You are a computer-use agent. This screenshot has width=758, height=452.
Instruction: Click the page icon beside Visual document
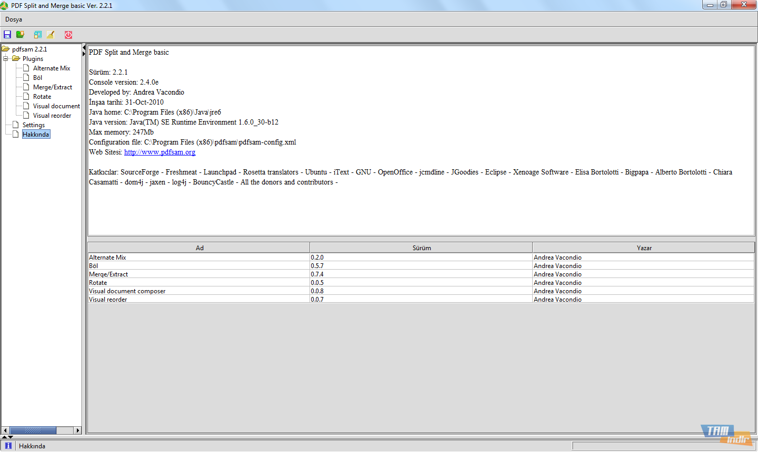click(x=26, y=106)
